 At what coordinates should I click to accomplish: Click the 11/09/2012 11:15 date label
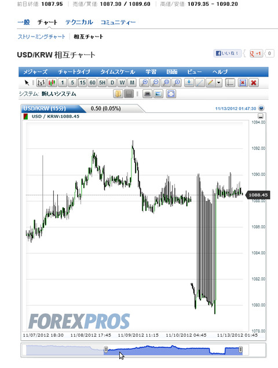click(x=138, y=335)
